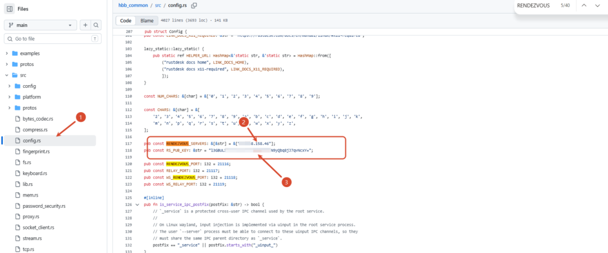The image size is (608, 253).
Task: Open fingerprint.rs file
Action: pos(36,152)
